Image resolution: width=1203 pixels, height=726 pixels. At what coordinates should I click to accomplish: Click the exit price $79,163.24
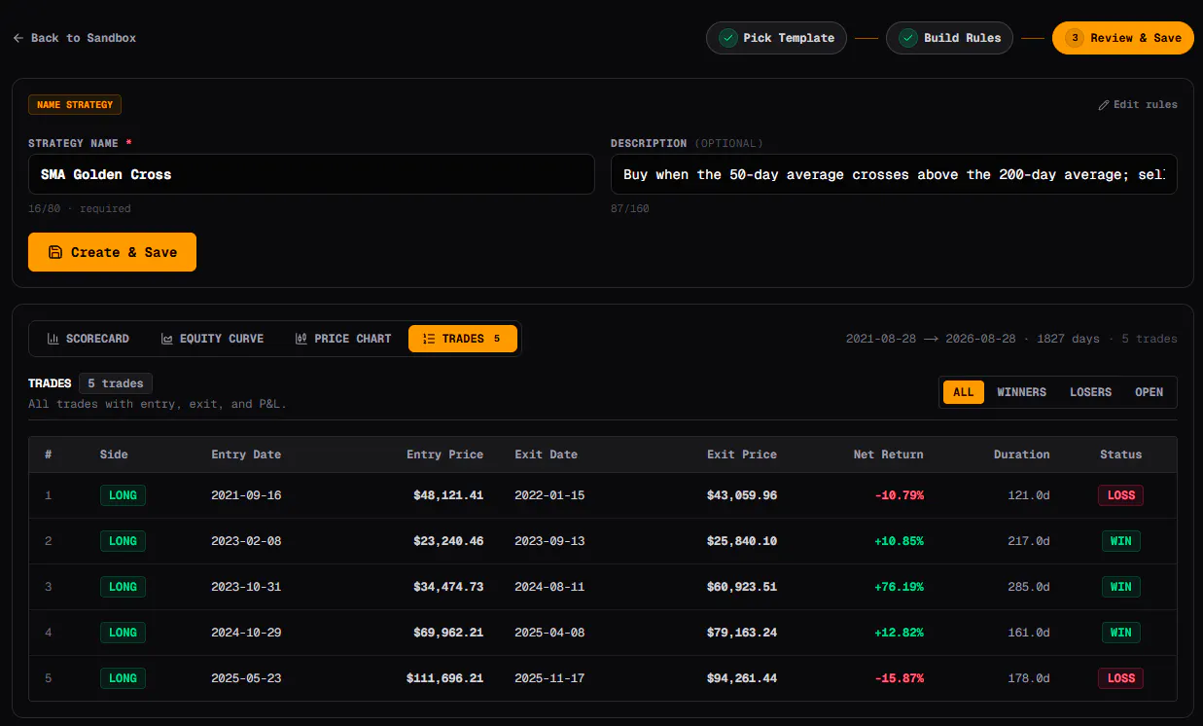[x=742, y=633]
